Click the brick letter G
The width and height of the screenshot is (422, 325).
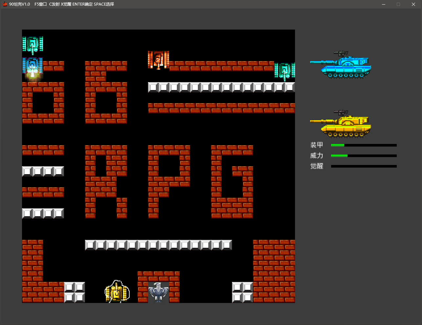[232, 182]
